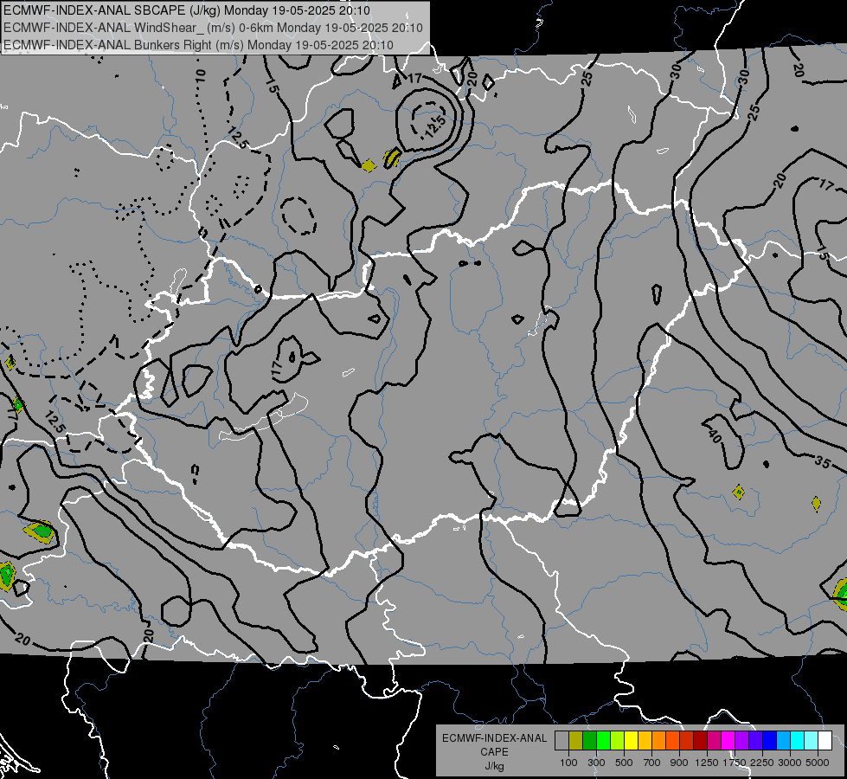
Task: Click the legend value 3000
Action: click(790, 763)
